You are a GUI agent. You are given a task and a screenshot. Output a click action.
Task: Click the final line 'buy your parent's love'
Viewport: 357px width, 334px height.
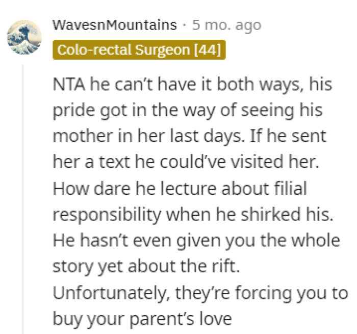pyautogui.click(x=142, y=319)
